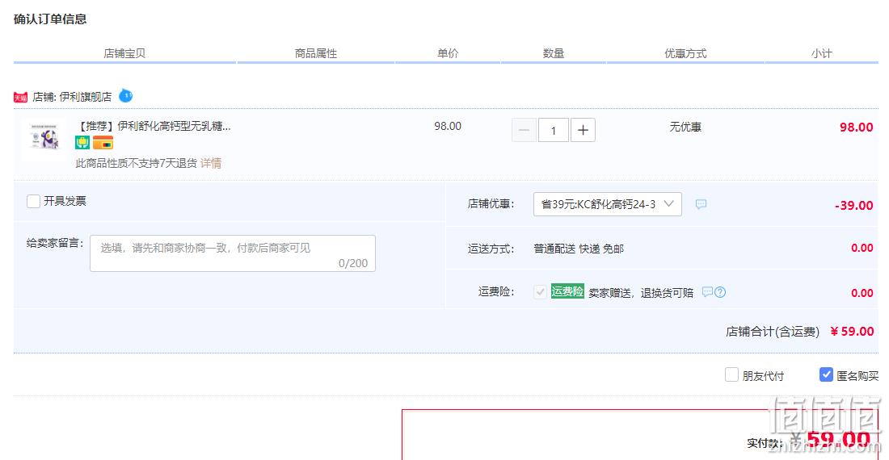This screenshot has width=889, height=460.
Task: Click the Tmall shop logo icon
Action: (x=20, y=98)
